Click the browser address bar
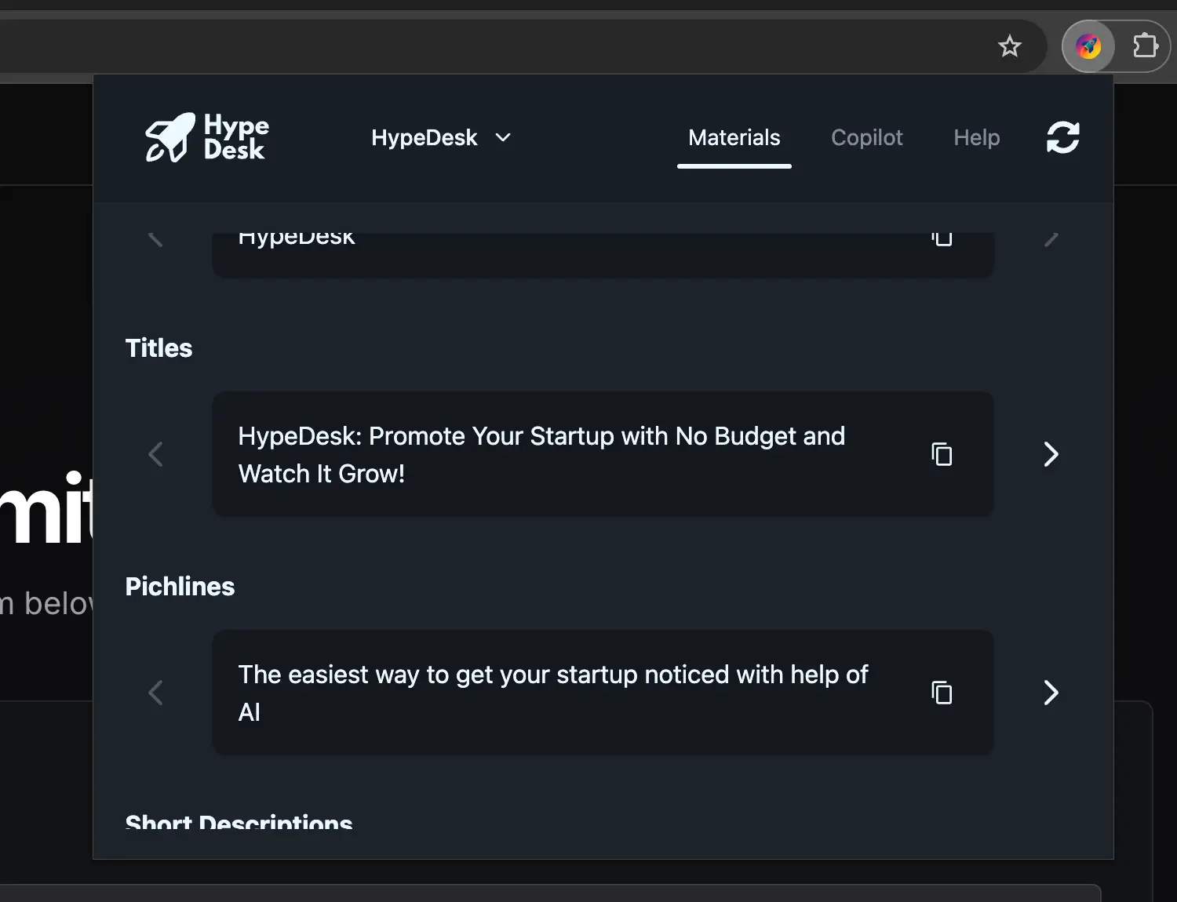 click(x=471, y=46)
